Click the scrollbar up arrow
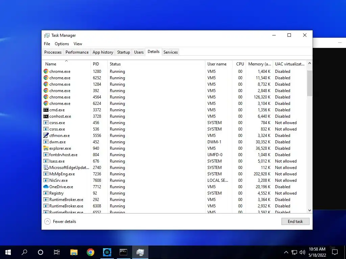The image size is (346, 259). 310,63
